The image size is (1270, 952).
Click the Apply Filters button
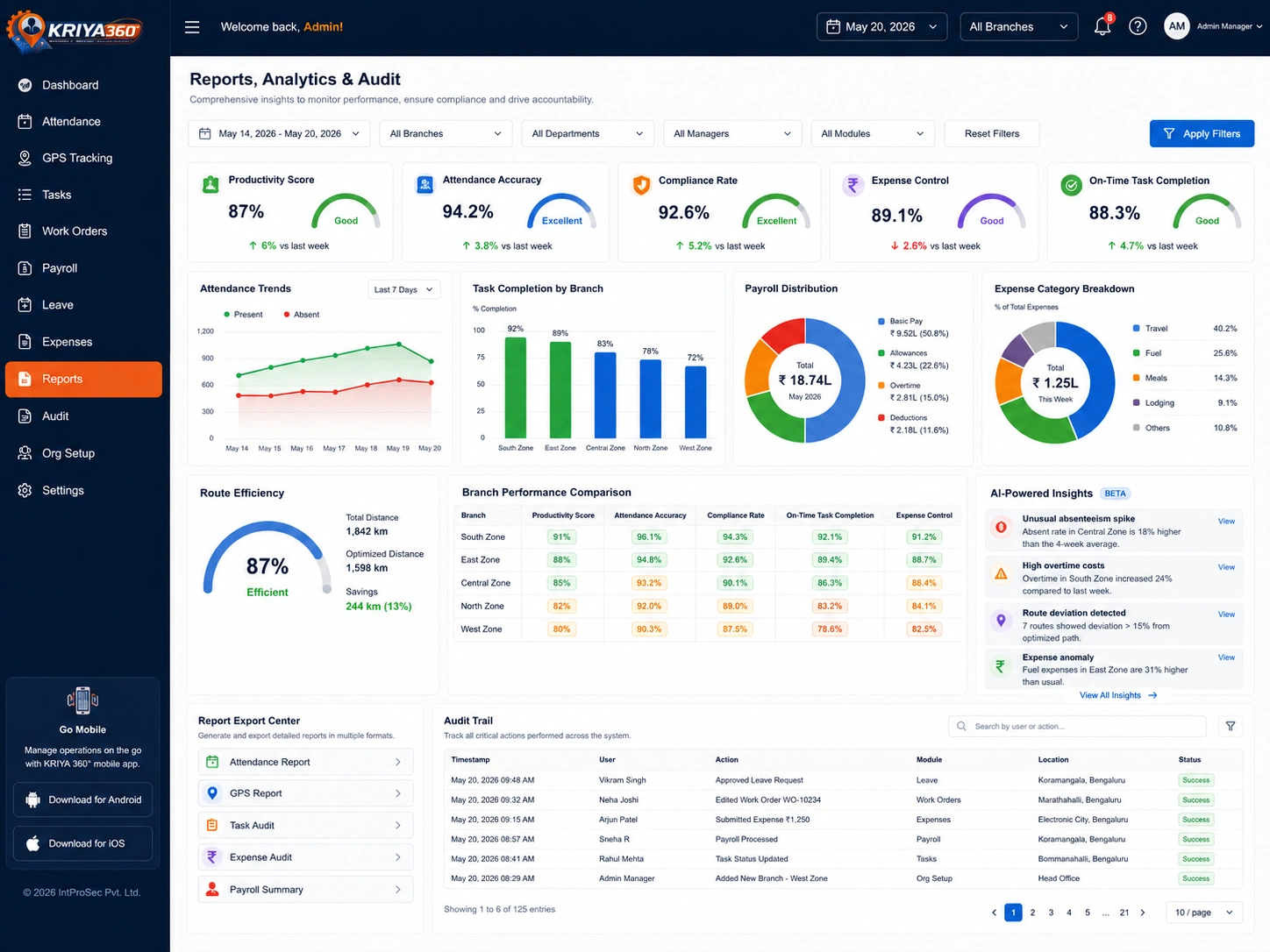point(1202,133)
